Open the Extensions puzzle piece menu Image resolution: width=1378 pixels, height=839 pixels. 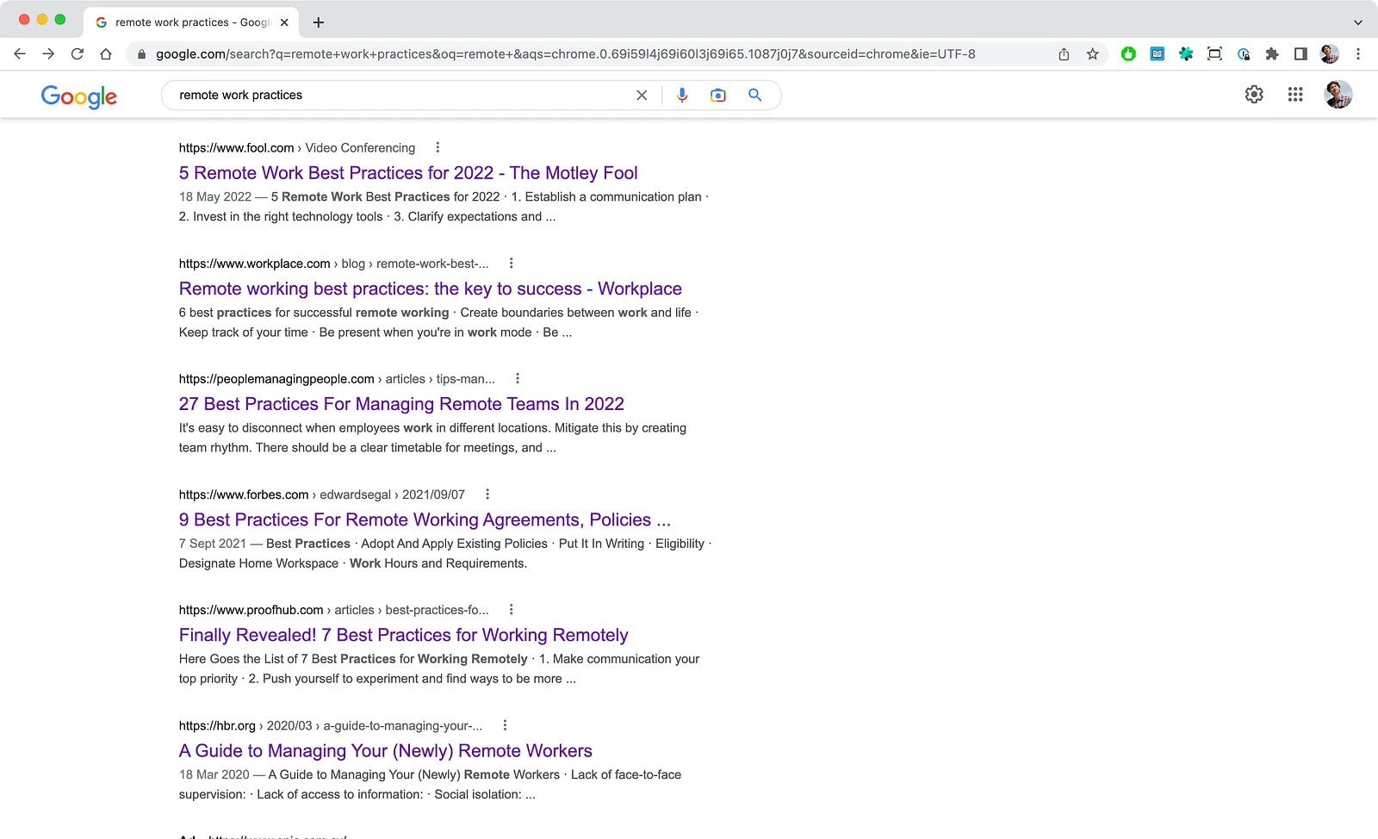click(1272, 54)
